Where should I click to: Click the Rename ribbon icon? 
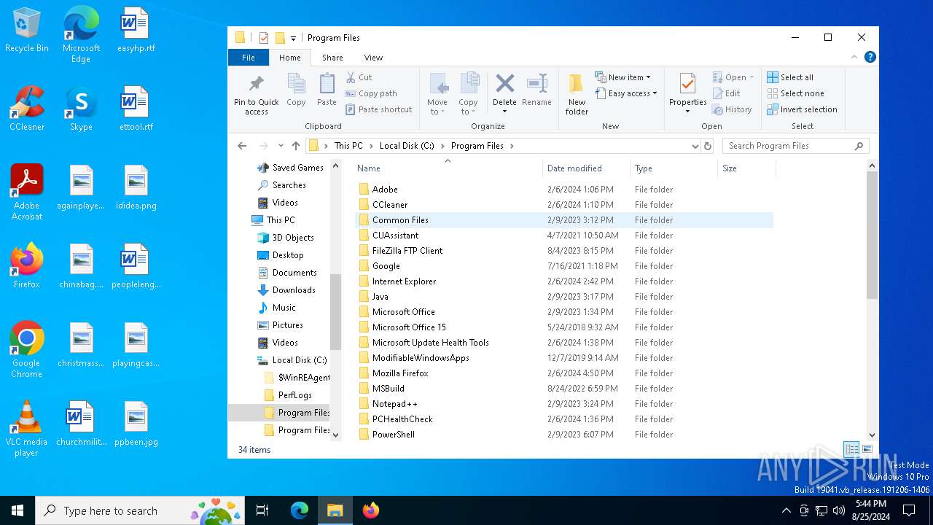(x=536, y=90)
